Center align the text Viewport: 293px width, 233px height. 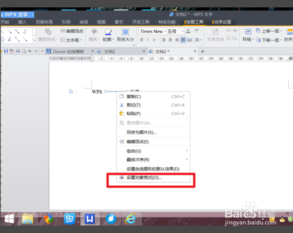click(170, 40)
